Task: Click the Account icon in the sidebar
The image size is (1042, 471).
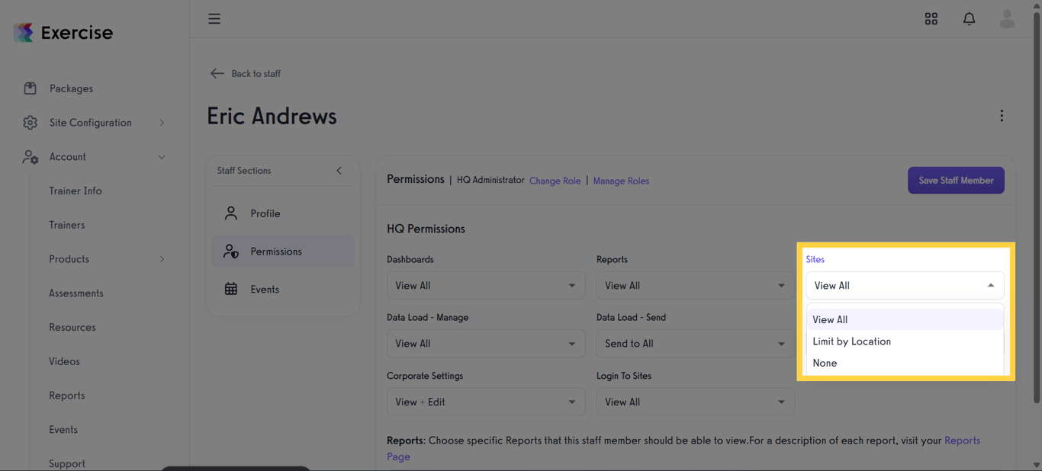Action: (29, 157)
